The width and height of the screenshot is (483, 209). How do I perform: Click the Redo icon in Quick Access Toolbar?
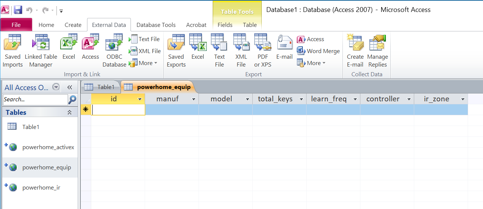46,10
